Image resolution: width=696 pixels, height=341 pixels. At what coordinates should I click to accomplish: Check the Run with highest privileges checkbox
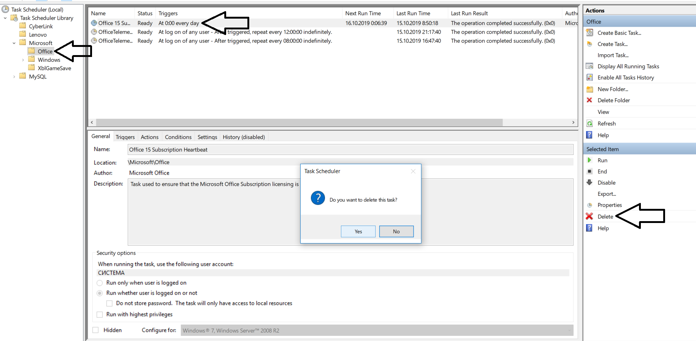(100, 315)
